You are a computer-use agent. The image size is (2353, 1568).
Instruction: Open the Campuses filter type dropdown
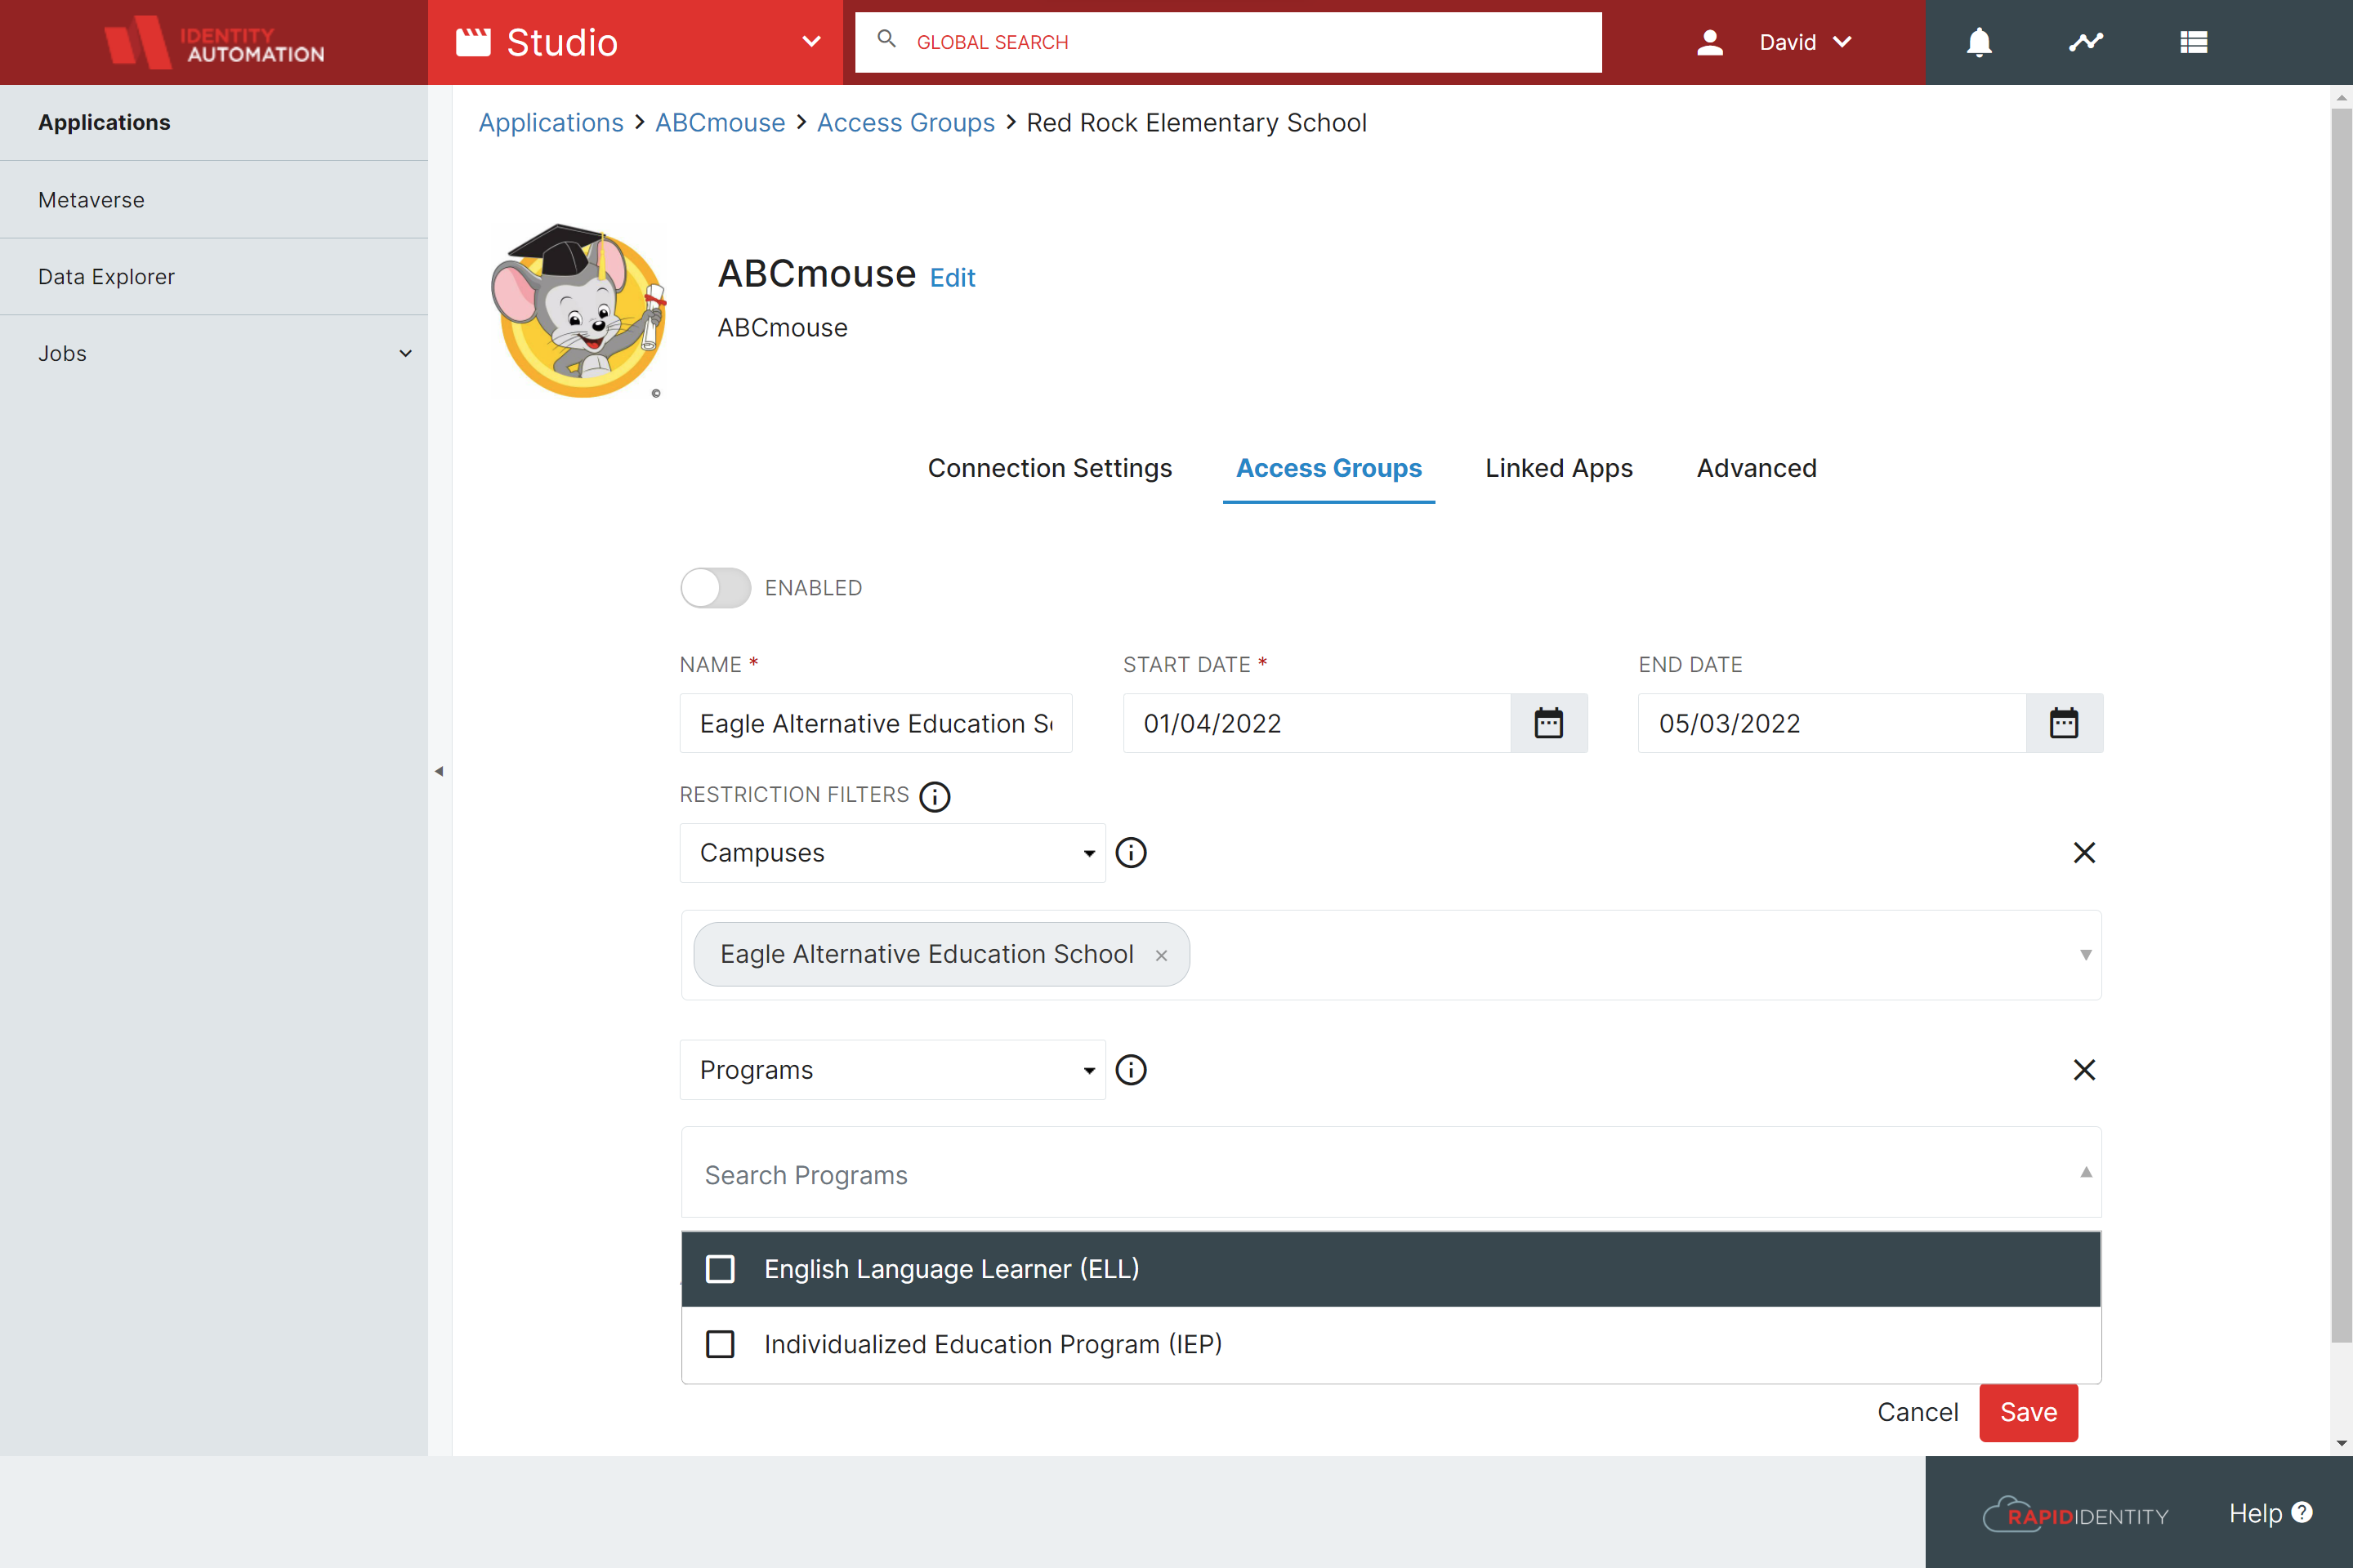(892, 853)
